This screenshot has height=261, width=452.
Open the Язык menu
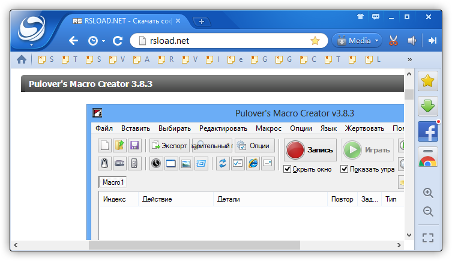[328, 128]
